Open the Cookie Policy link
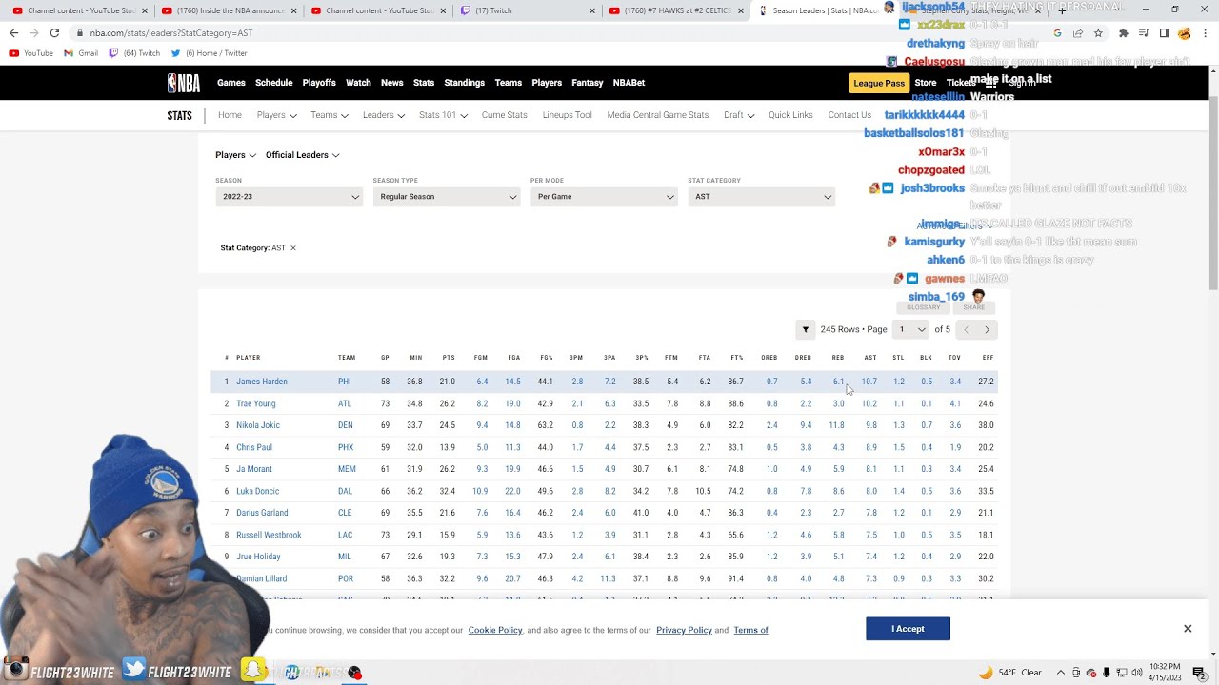1219x685 pixels. pyautogui.click(x=495, y=630)
